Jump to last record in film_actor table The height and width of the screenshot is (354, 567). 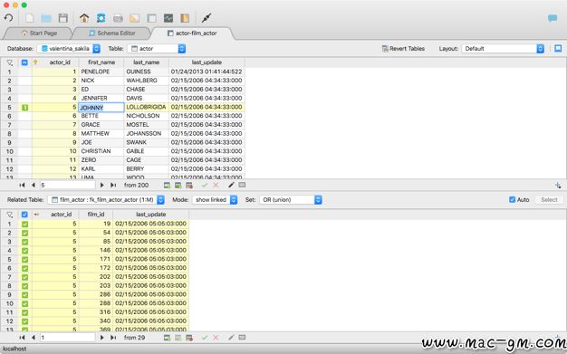pyautogui.click(x=113, y=338)
